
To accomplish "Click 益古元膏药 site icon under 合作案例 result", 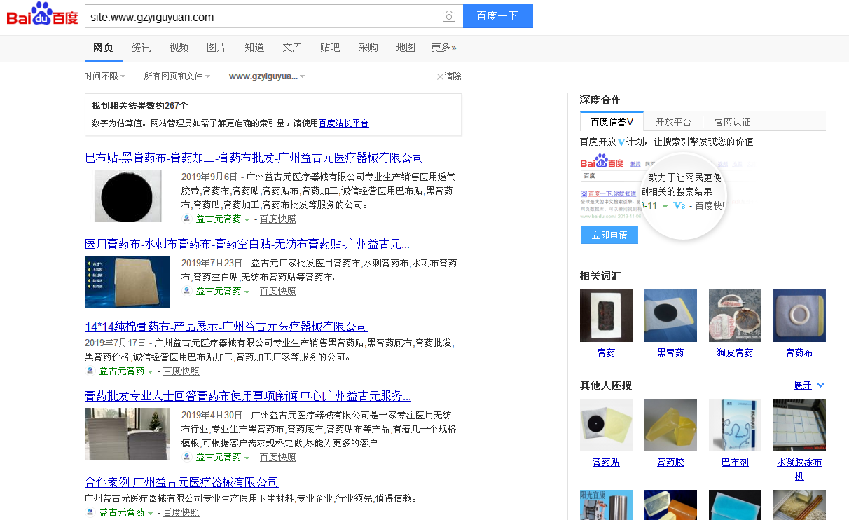I will coord(90,512).
